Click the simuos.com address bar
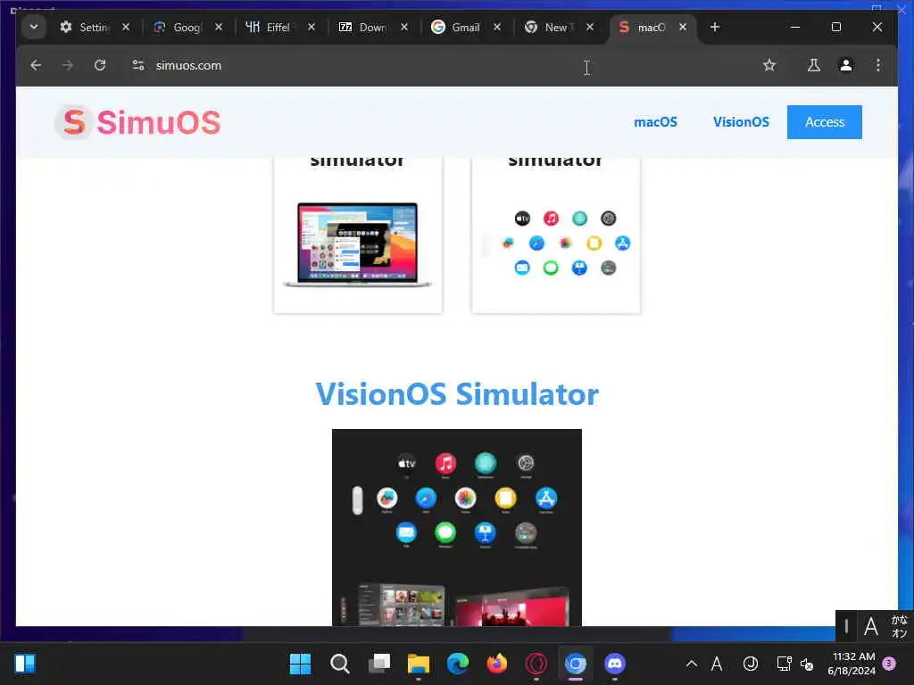914x685 pixels. tap(443, 65)
